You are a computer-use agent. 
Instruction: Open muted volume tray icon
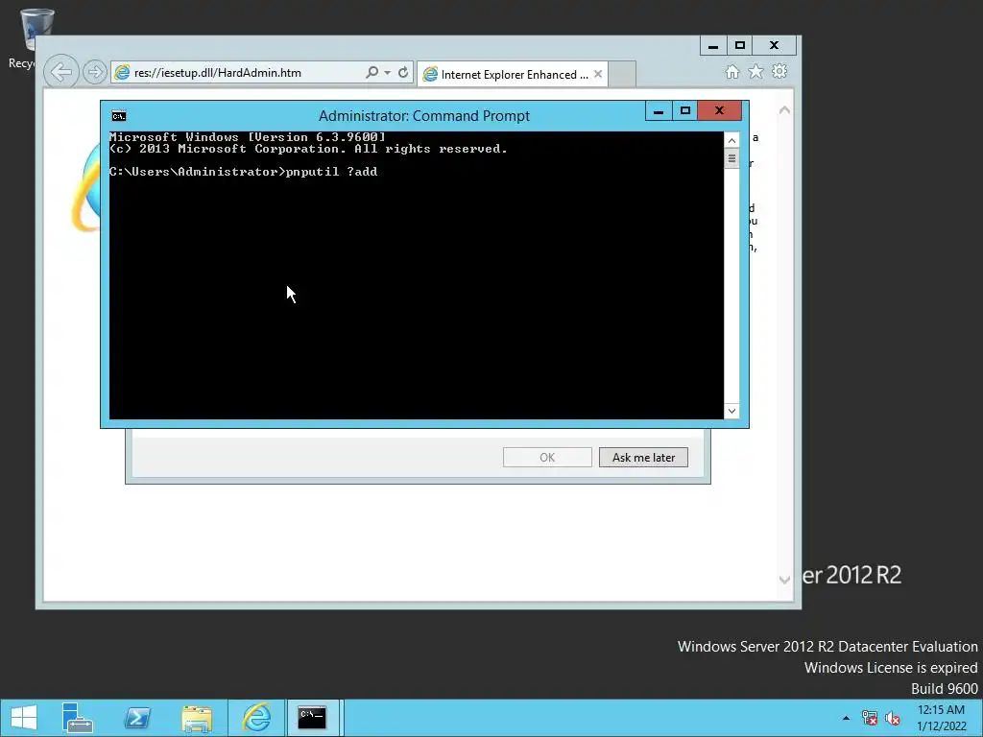[x=893, y=718]
